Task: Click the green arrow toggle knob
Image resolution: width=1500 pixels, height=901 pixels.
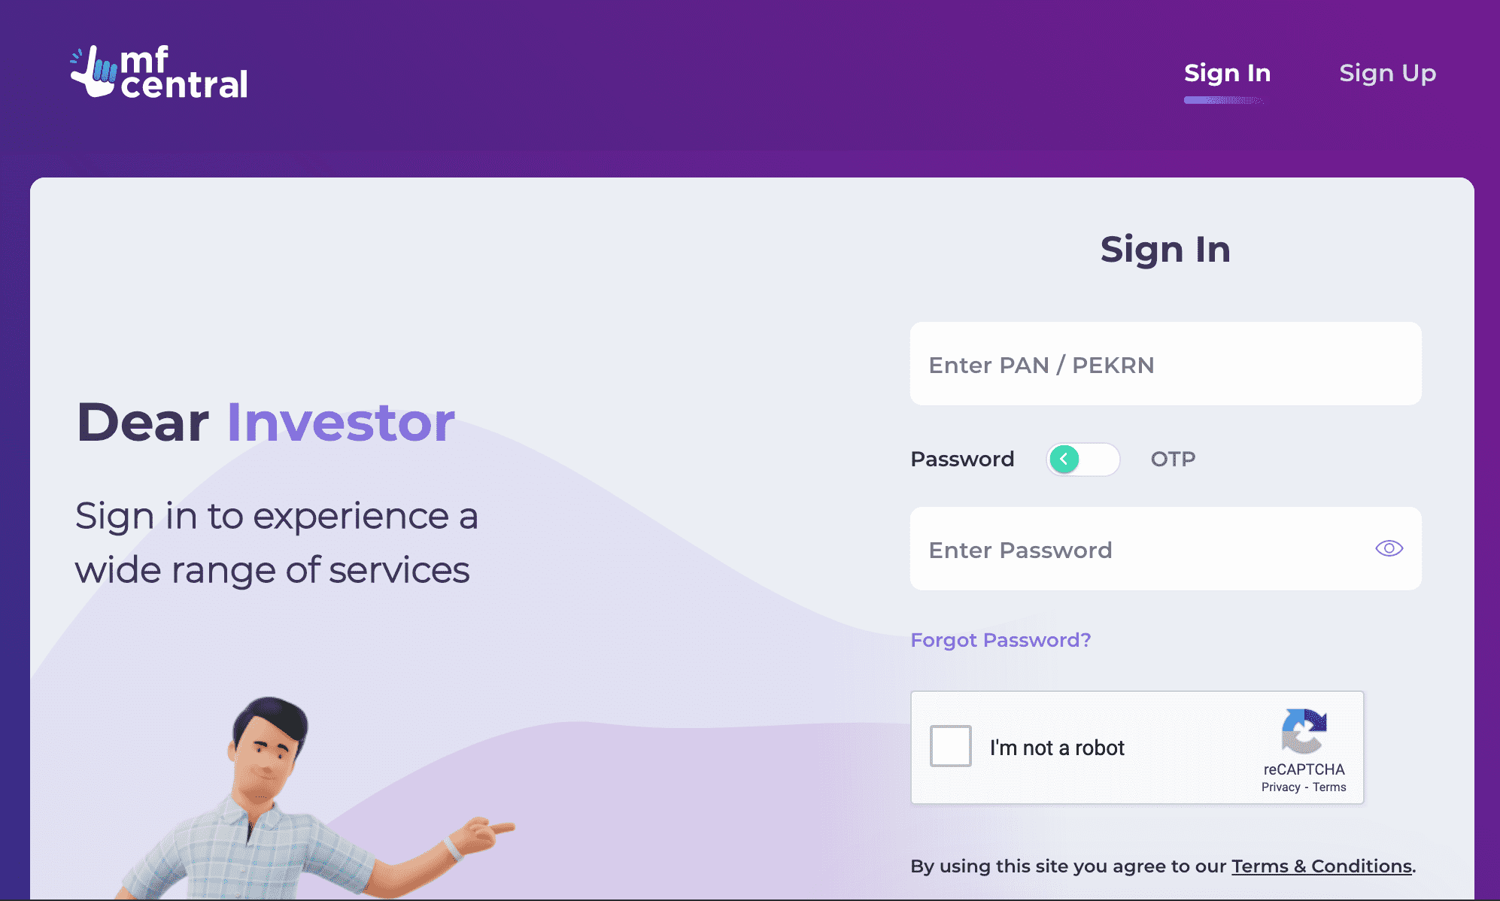Action: click(1064, 459)
